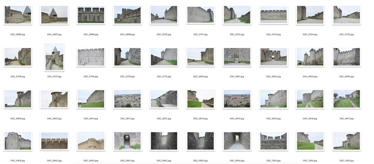Click the file name DSC_0952.jpg
The width and height of the screenshot is (374, 164).
click(164, 161)
